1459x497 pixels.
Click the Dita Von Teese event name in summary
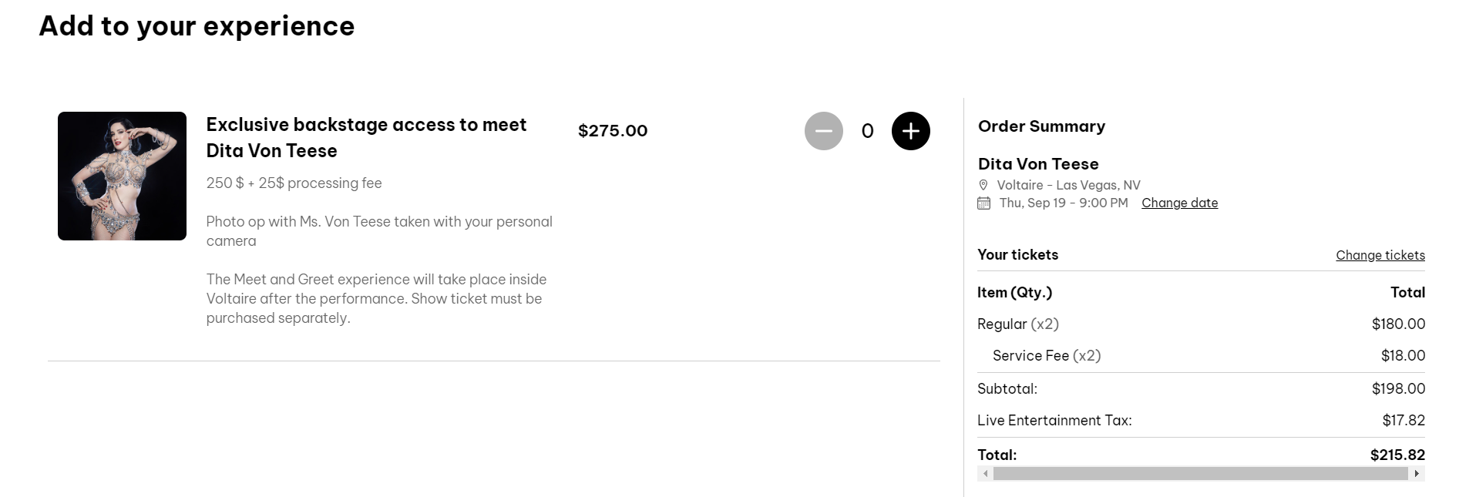1038,164
